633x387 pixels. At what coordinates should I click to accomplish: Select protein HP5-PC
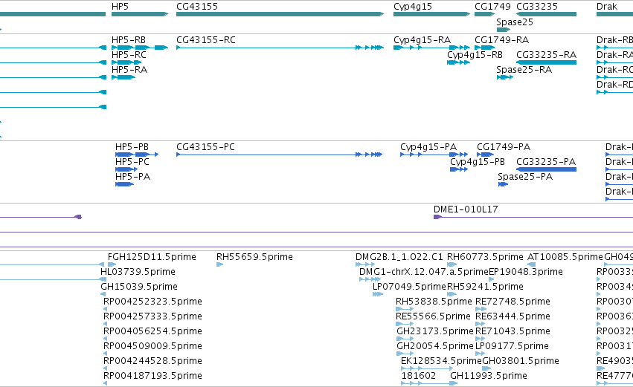pyautogui.click(x=126, y=169)
